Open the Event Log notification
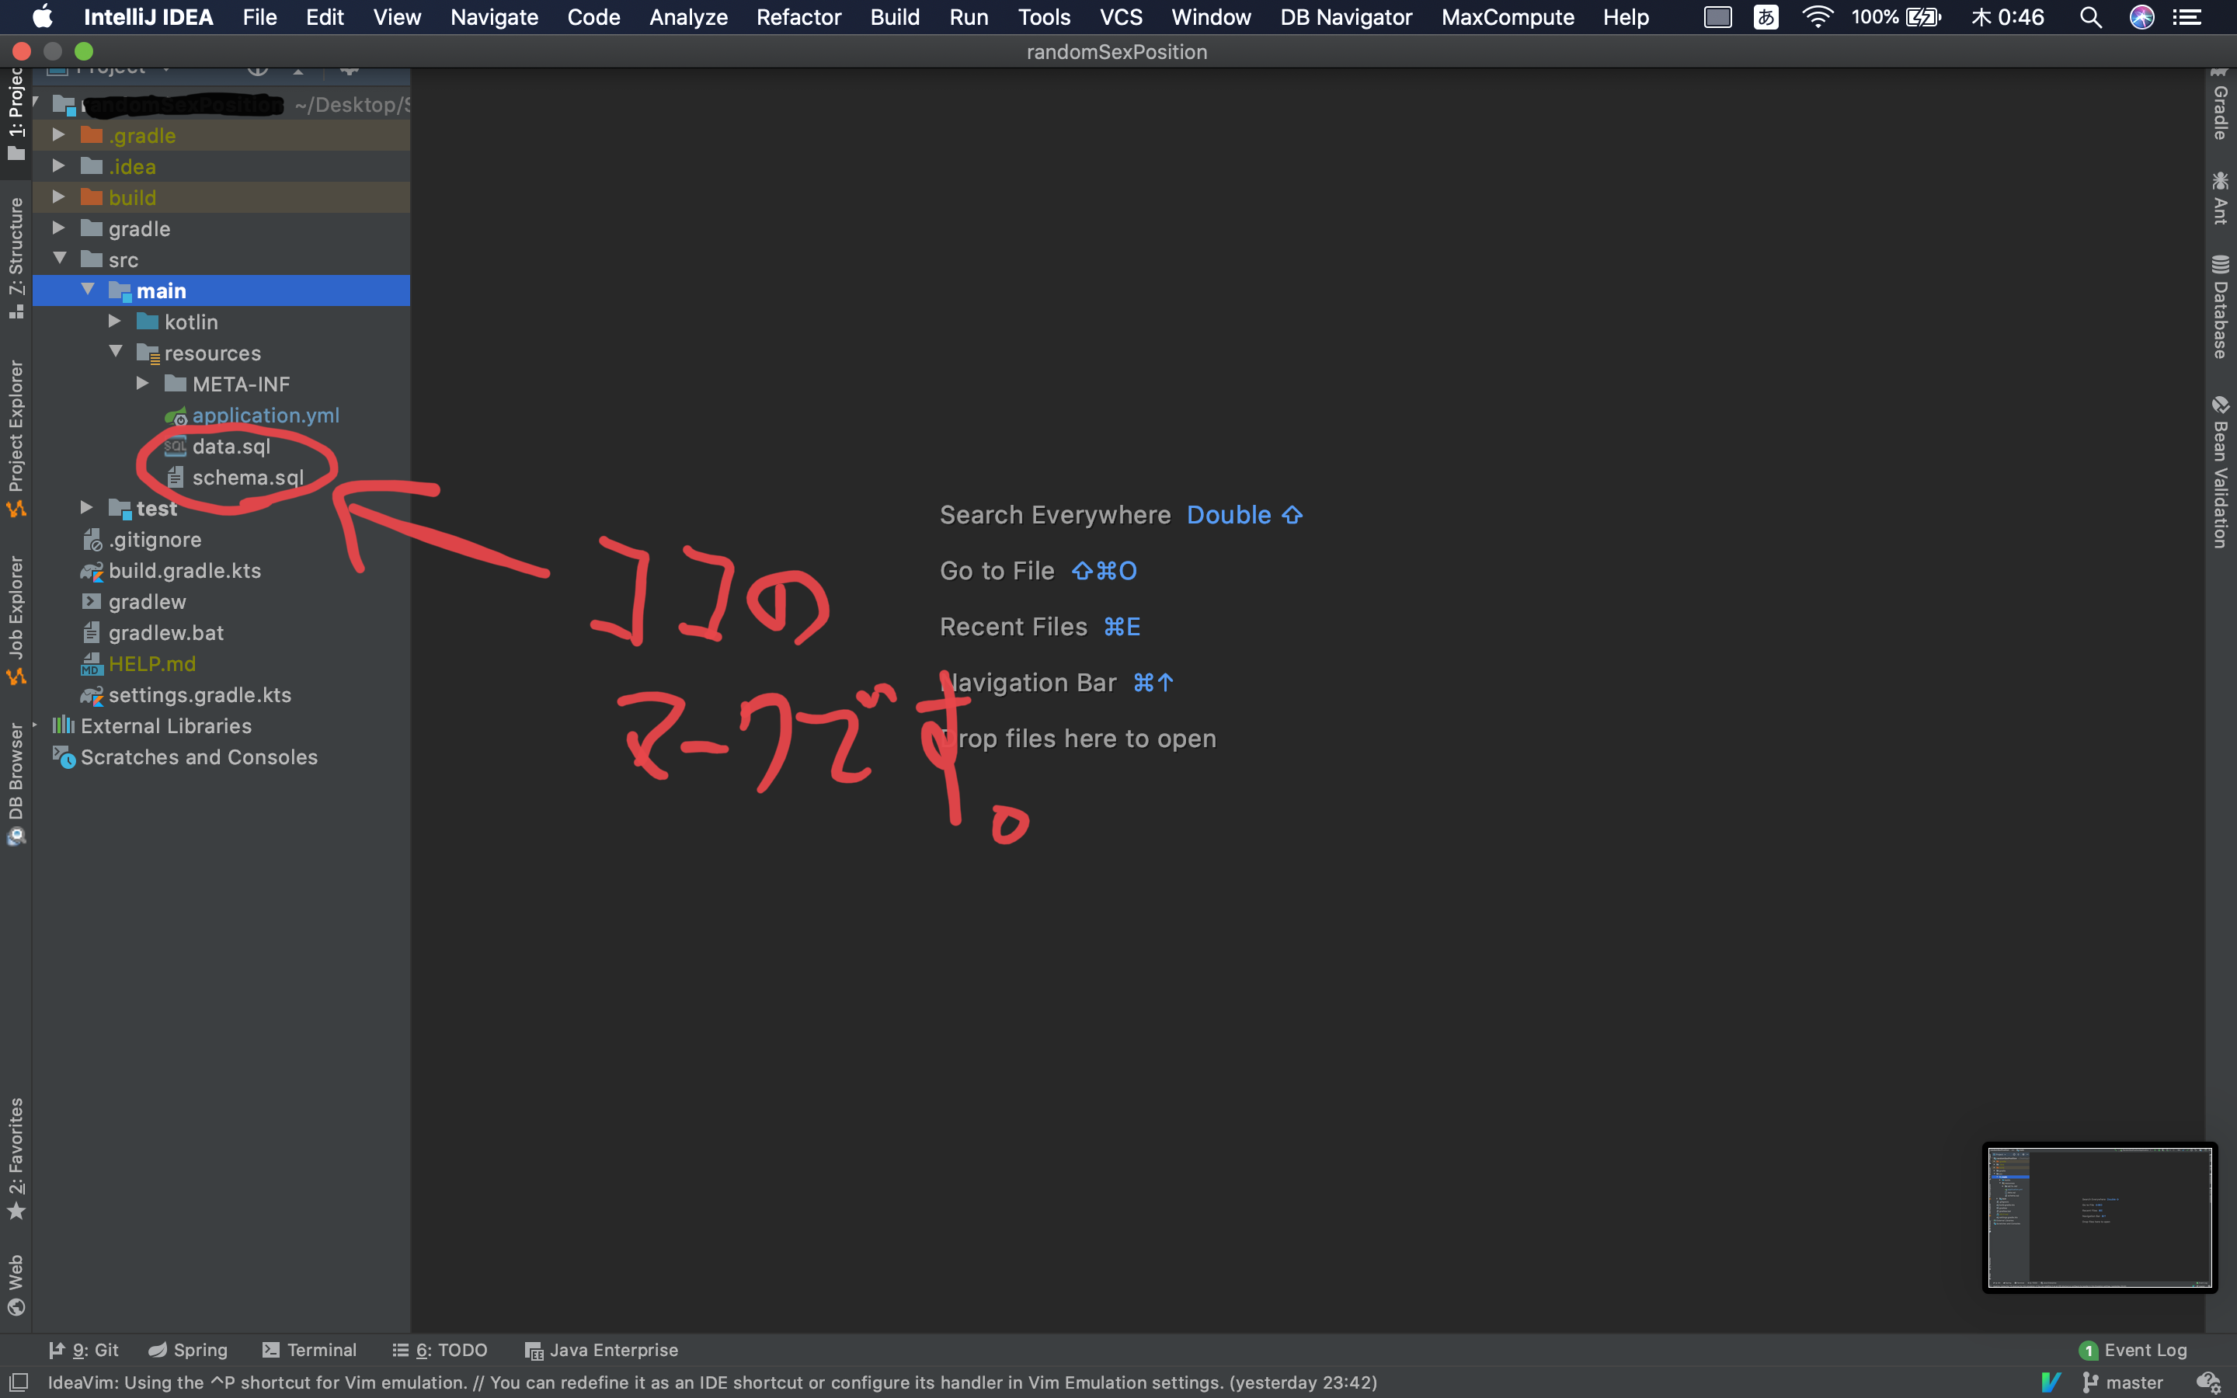Image resolution: width=2237 pixels, height=1398 pixels. [2134, 1350]
